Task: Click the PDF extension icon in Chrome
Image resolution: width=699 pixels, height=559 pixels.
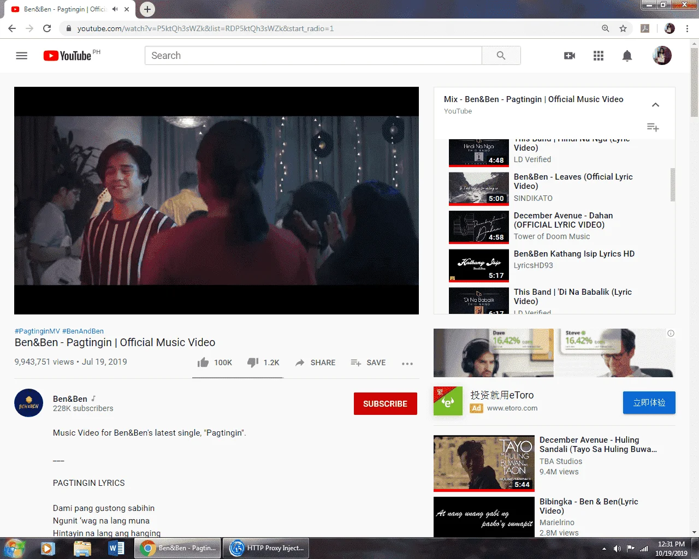Action: click(645, 28)
